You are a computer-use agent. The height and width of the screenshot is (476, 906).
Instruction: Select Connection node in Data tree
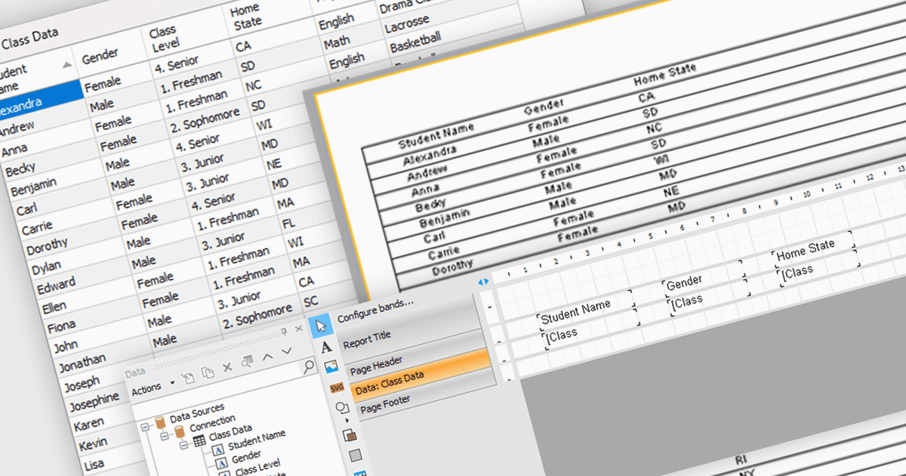(212, 423)
